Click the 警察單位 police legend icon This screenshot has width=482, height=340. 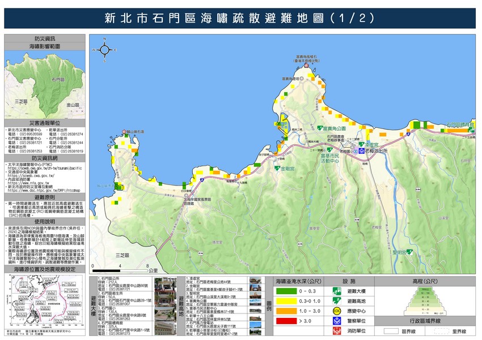point(336,320)
